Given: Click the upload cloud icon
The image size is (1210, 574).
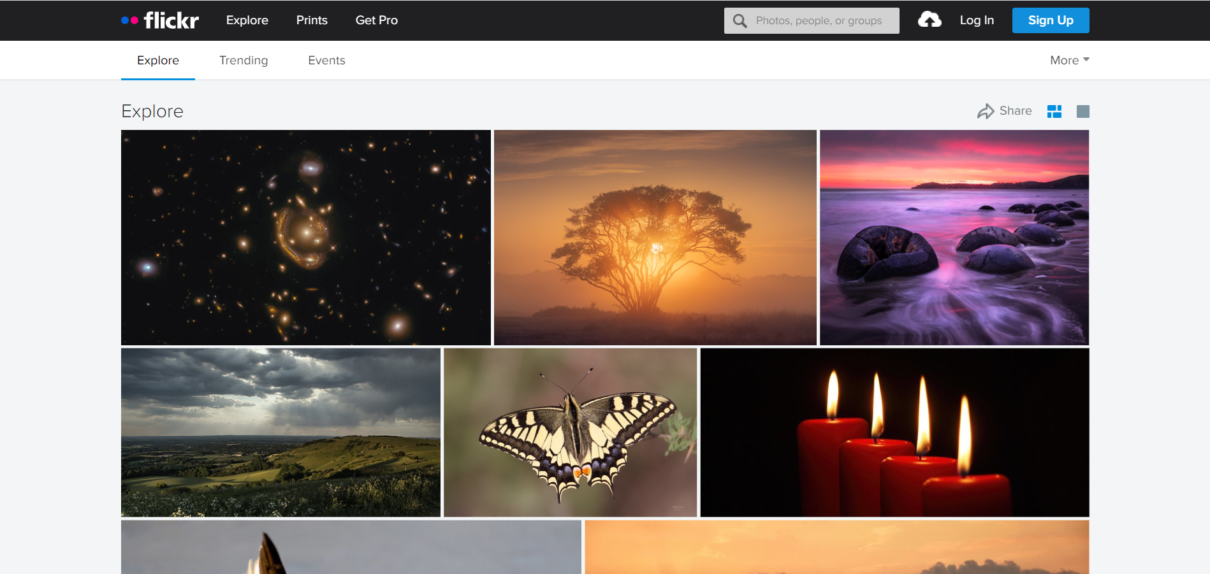Looking at the screenshot, I should click(x=929, y=20).
